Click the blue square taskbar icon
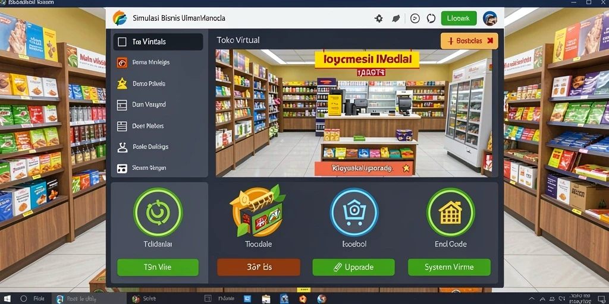 point(249,299)
